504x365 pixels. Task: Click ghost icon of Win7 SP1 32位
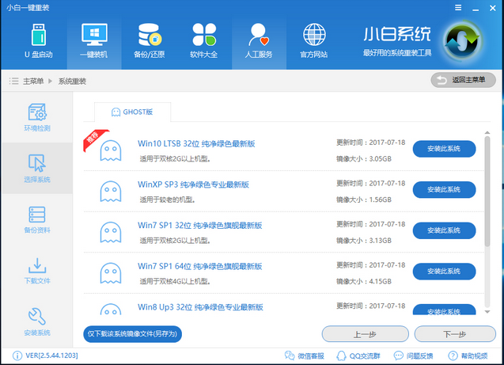coord(111,232)
